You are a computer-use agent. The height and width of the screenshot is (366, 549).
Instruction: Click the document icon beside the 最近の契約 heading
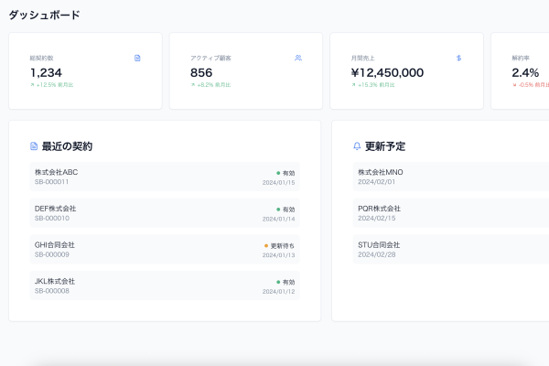coord(34,146)
